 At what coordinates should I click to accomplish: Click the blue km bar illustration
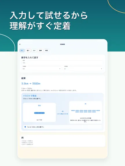click(39, 113)
